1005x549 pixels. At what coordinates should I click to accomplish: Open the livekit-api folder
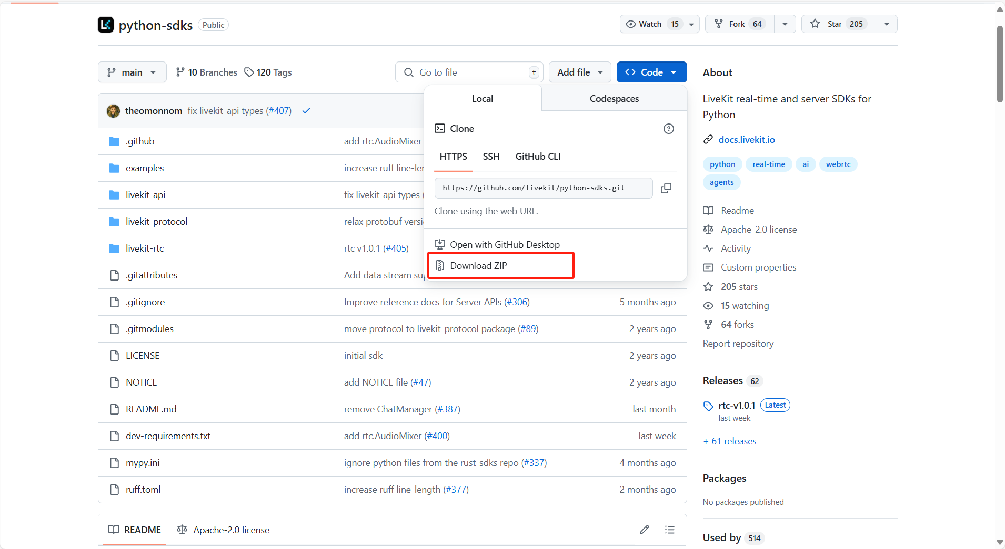[x=145, y=195]
